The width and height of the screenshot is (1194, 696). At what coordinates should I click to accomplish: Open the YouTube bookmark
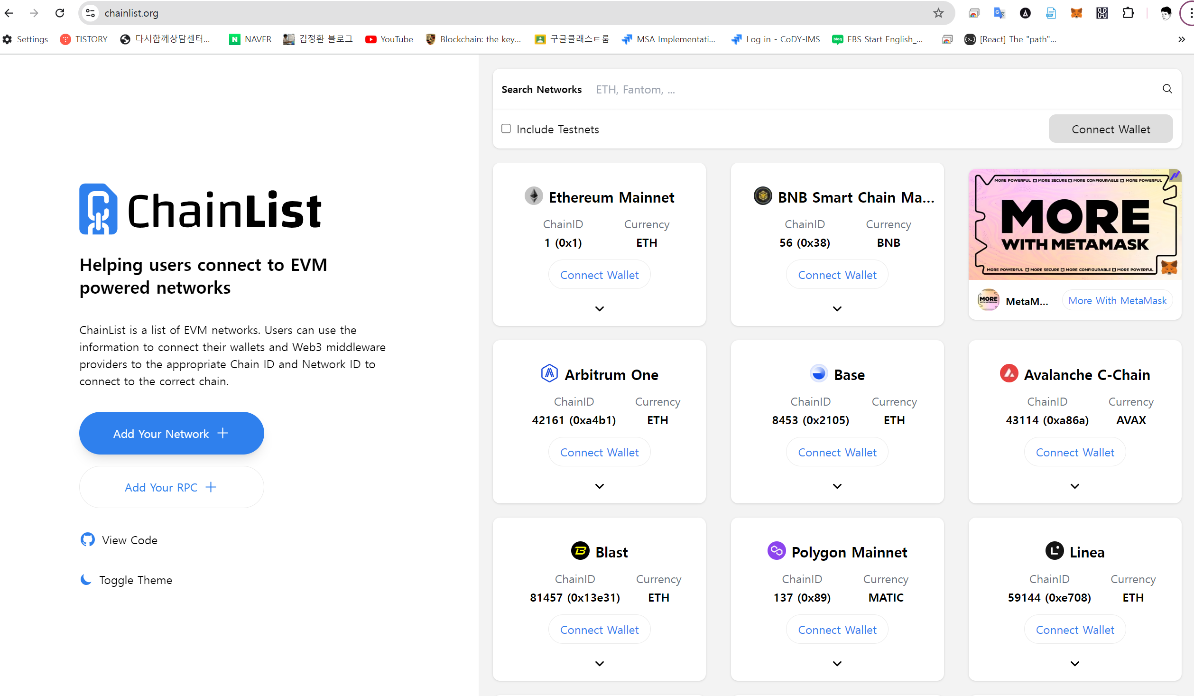(x=389, y=39)
